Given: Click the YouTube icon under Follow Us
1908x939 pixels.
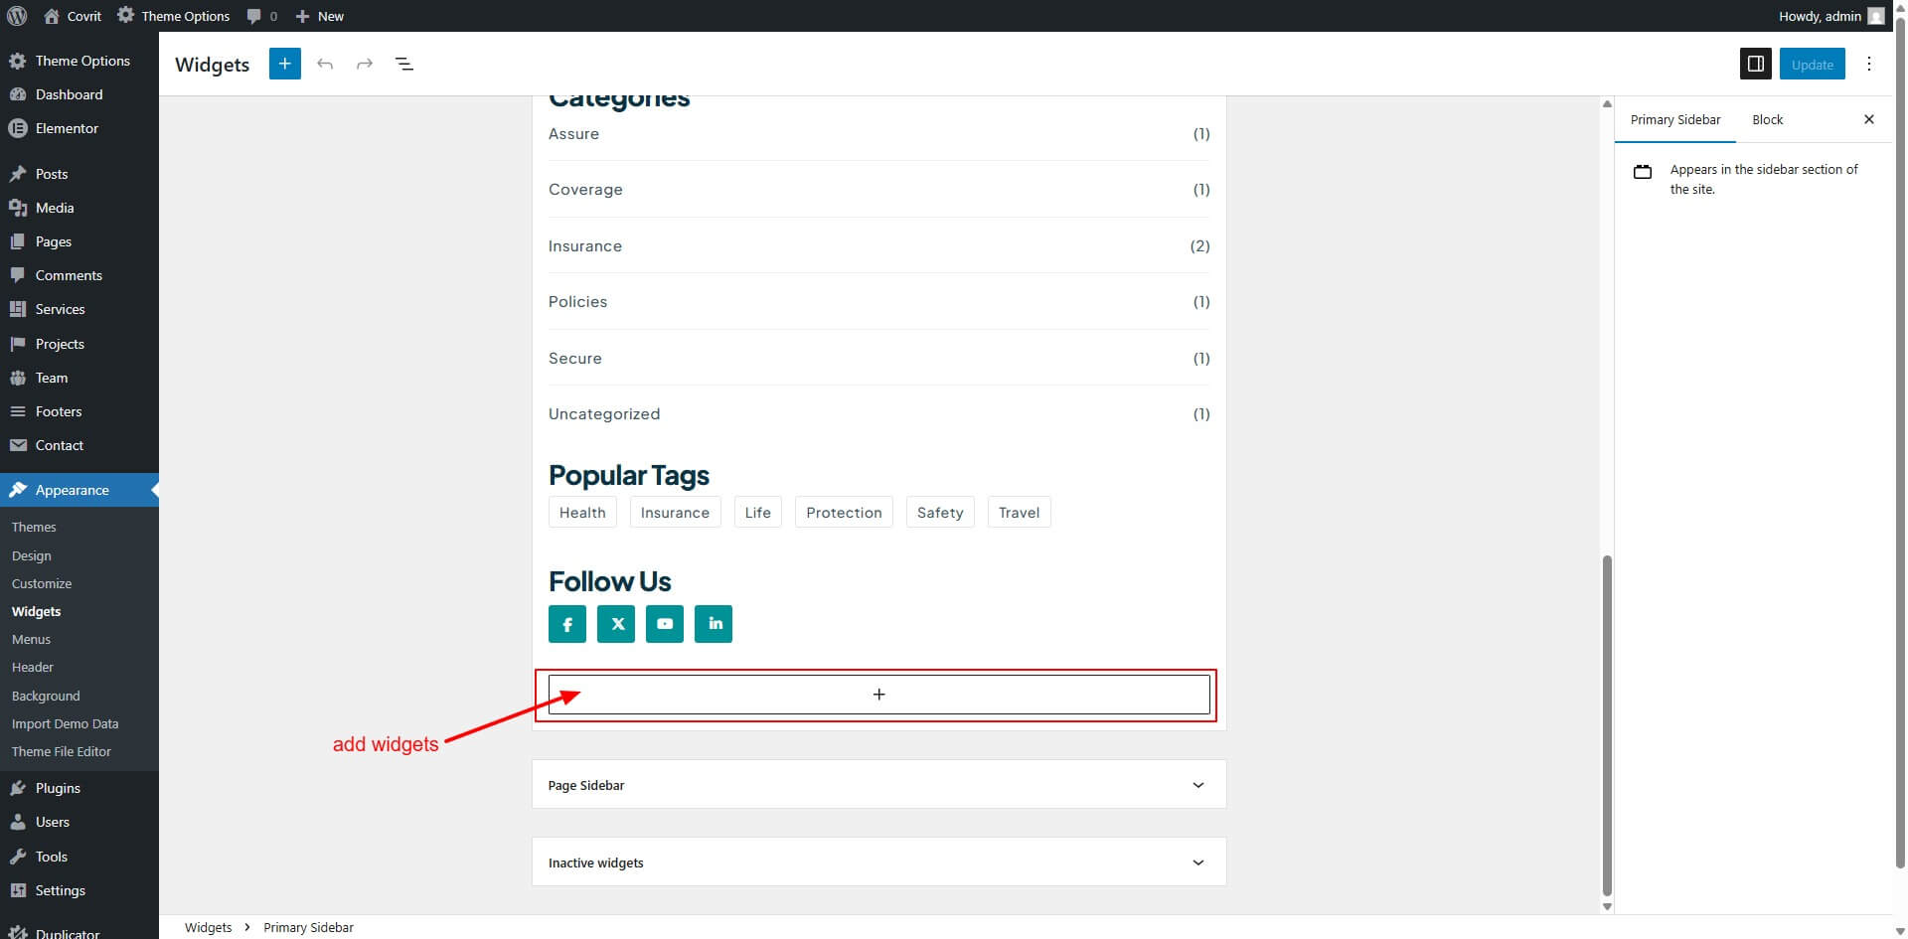Looking at the screenshot, I should coord(665,624).
